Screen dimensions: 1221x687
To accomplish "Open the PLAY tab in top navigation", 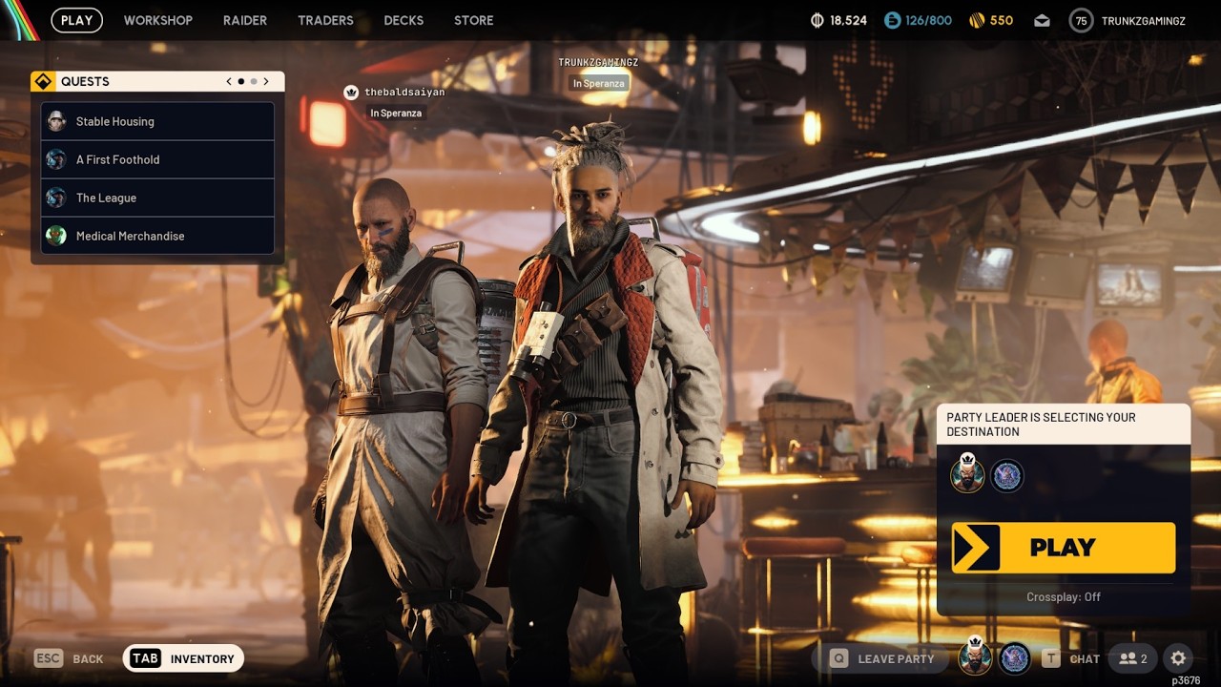I will pyautogui.click(x=77, y=20).
